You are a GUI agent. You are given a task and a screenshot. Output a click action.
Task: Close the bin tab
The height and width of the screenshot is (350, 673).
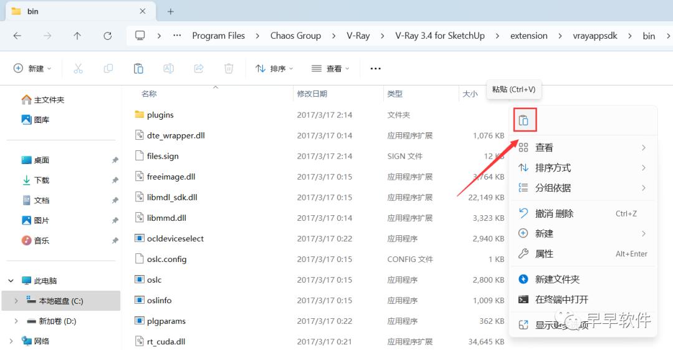pyautogui.click(x=143, y=11)
